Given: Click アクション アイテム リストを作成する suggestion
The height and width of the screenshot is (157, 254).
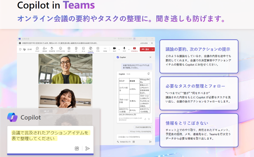Looking at the screenshot, I should [140, 131].
